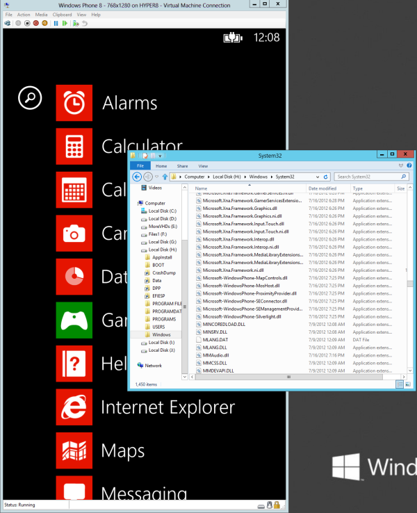Switch to Large icons view layout icon
Screen dimensions: 417x513
click(x=407, y=384)
